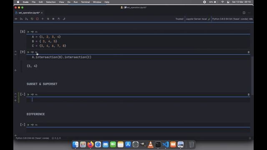Screen dimensions: 267x150
Task: Click the notebook vertical scrollbar
Action: pos(252,76)
